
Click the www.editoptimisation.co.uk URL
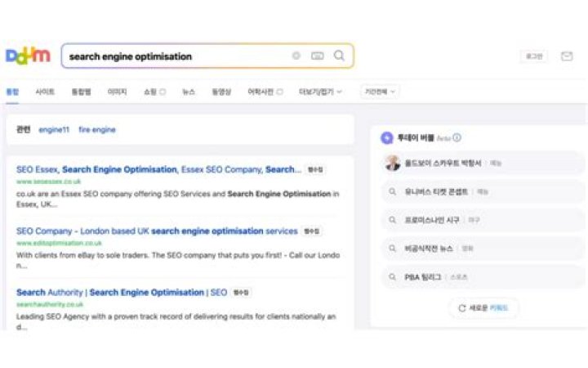(x=59, y=243)
